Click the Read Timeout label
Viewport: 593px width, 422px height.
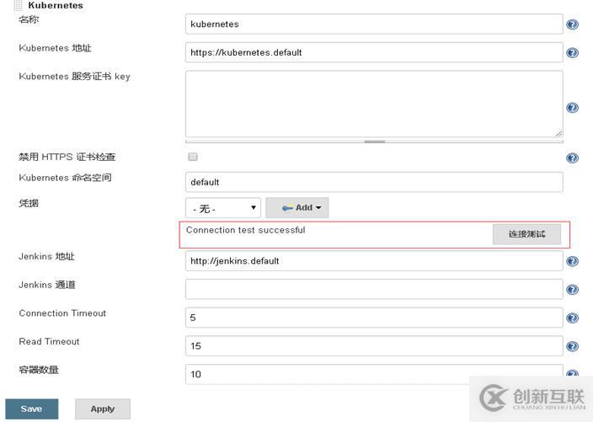point(49,341)
